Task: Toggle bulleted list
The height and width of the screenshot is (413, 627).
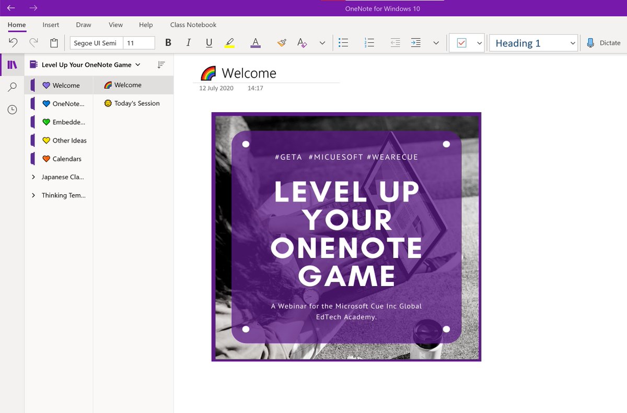Action: point(343,43)
